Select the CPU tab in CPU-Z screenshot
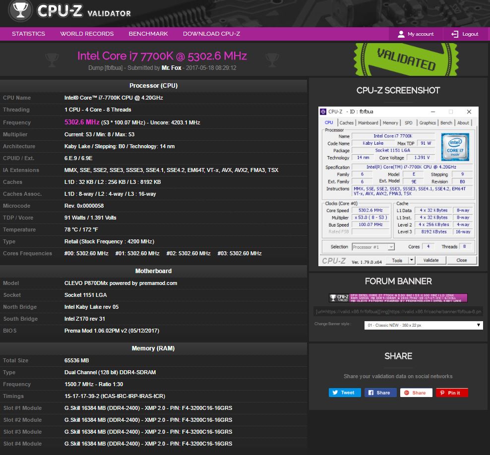The width and height of the screenshot is (490, 455). pyautogui.click(x=329, y=122)
